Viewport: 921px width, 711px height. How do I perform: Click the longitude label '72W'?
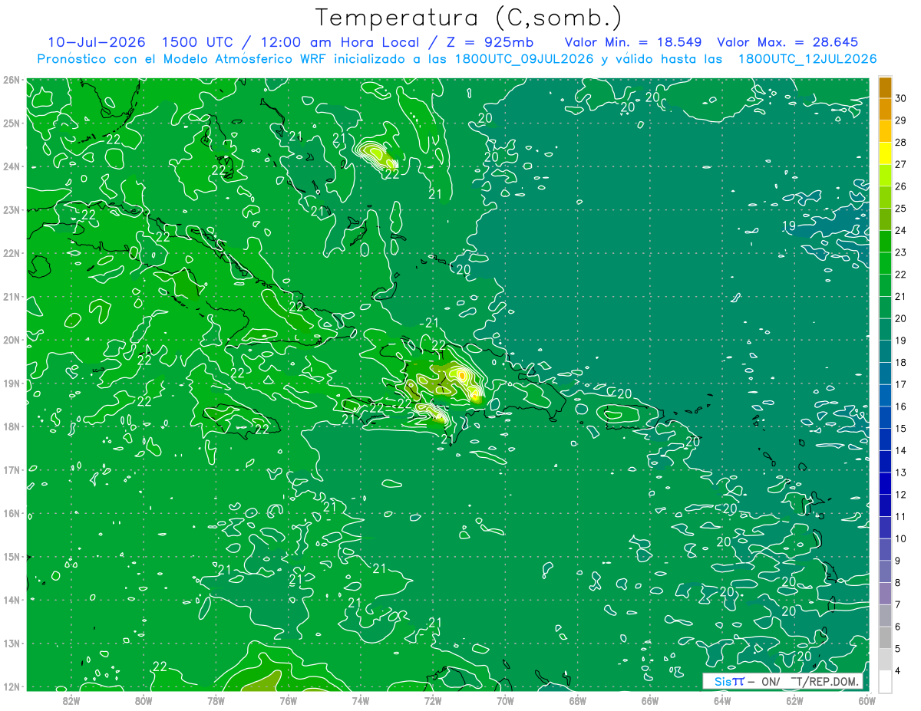tap(433, 700)
